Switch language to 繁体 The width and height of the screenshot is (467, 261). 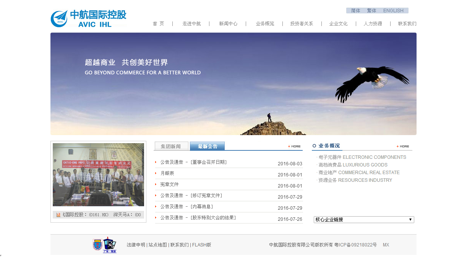pyautogui.click(x=371, y=11)
